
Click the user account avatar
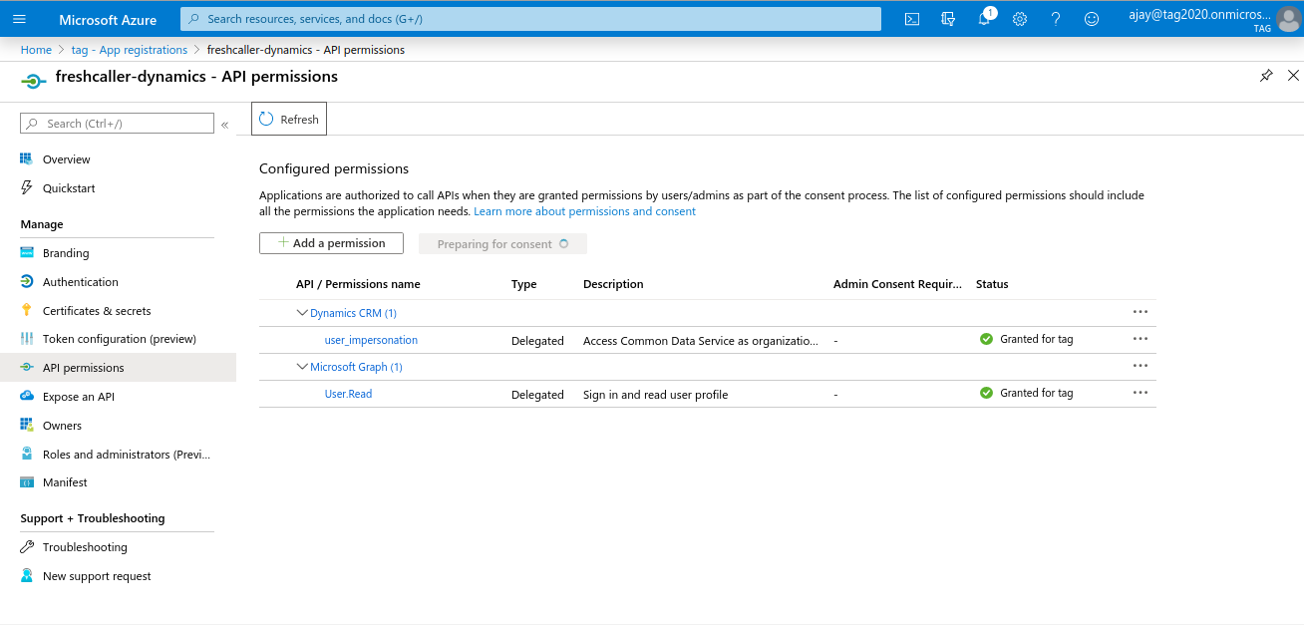(x=1288, y=19)
